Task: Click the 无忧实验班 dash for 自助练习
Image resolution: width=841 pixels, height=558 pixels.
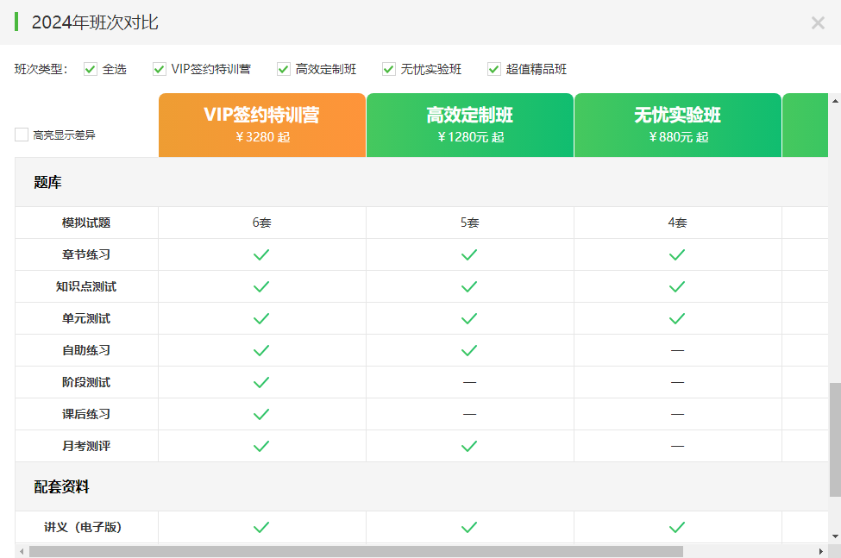Action: (677, 351)
